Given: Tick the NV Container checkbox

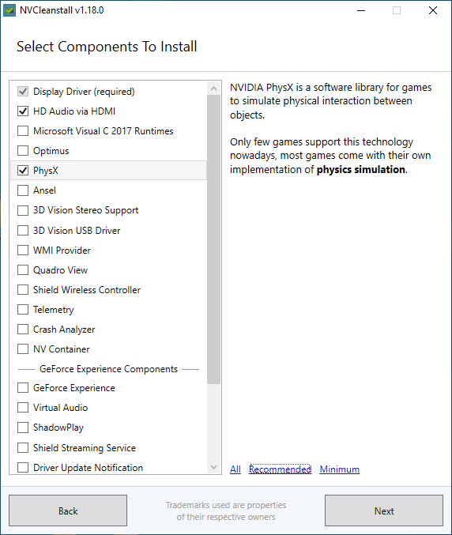Looking at the screenshot, I should (23, 349).
